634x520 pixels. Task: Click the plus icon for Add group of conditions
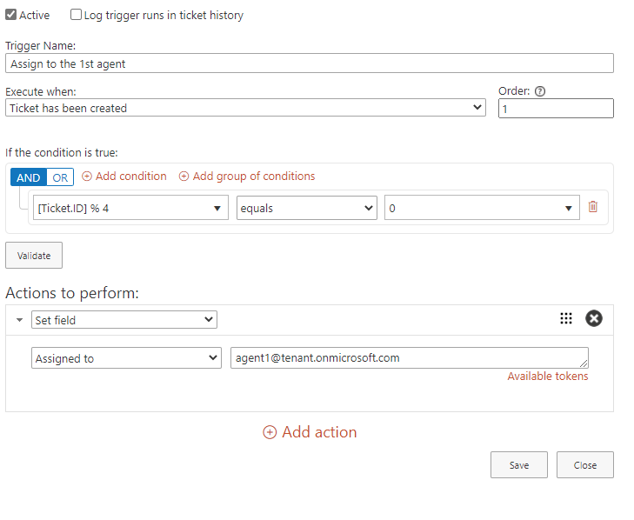[184, 177]
